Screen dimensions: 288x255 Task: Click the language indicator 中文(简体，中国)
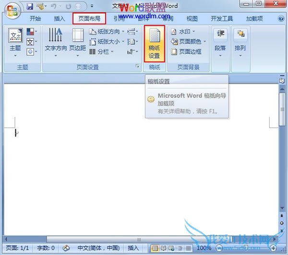pos(98,248)
